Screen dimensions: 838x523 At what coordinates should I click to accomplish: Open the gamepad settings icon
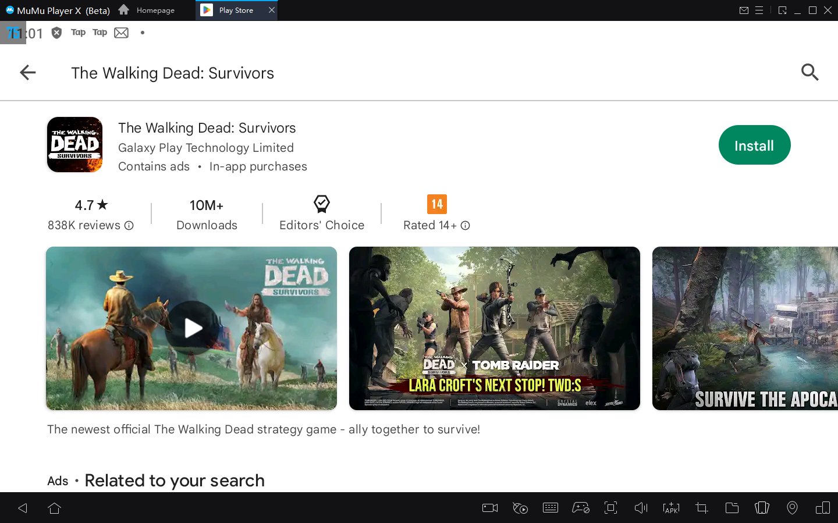(x=581, y=508)
